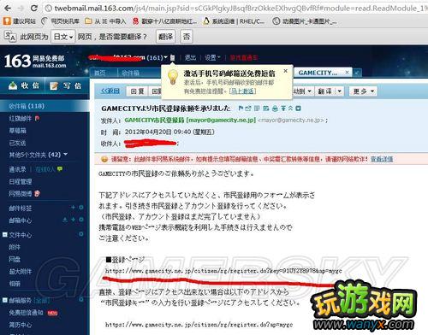The height and width of the screenshot is (335, 428).
Task: Open the 日文 language dropdown
Action: 63,37
